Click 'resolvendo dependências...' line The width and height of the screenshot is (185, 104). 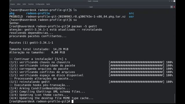31,33
